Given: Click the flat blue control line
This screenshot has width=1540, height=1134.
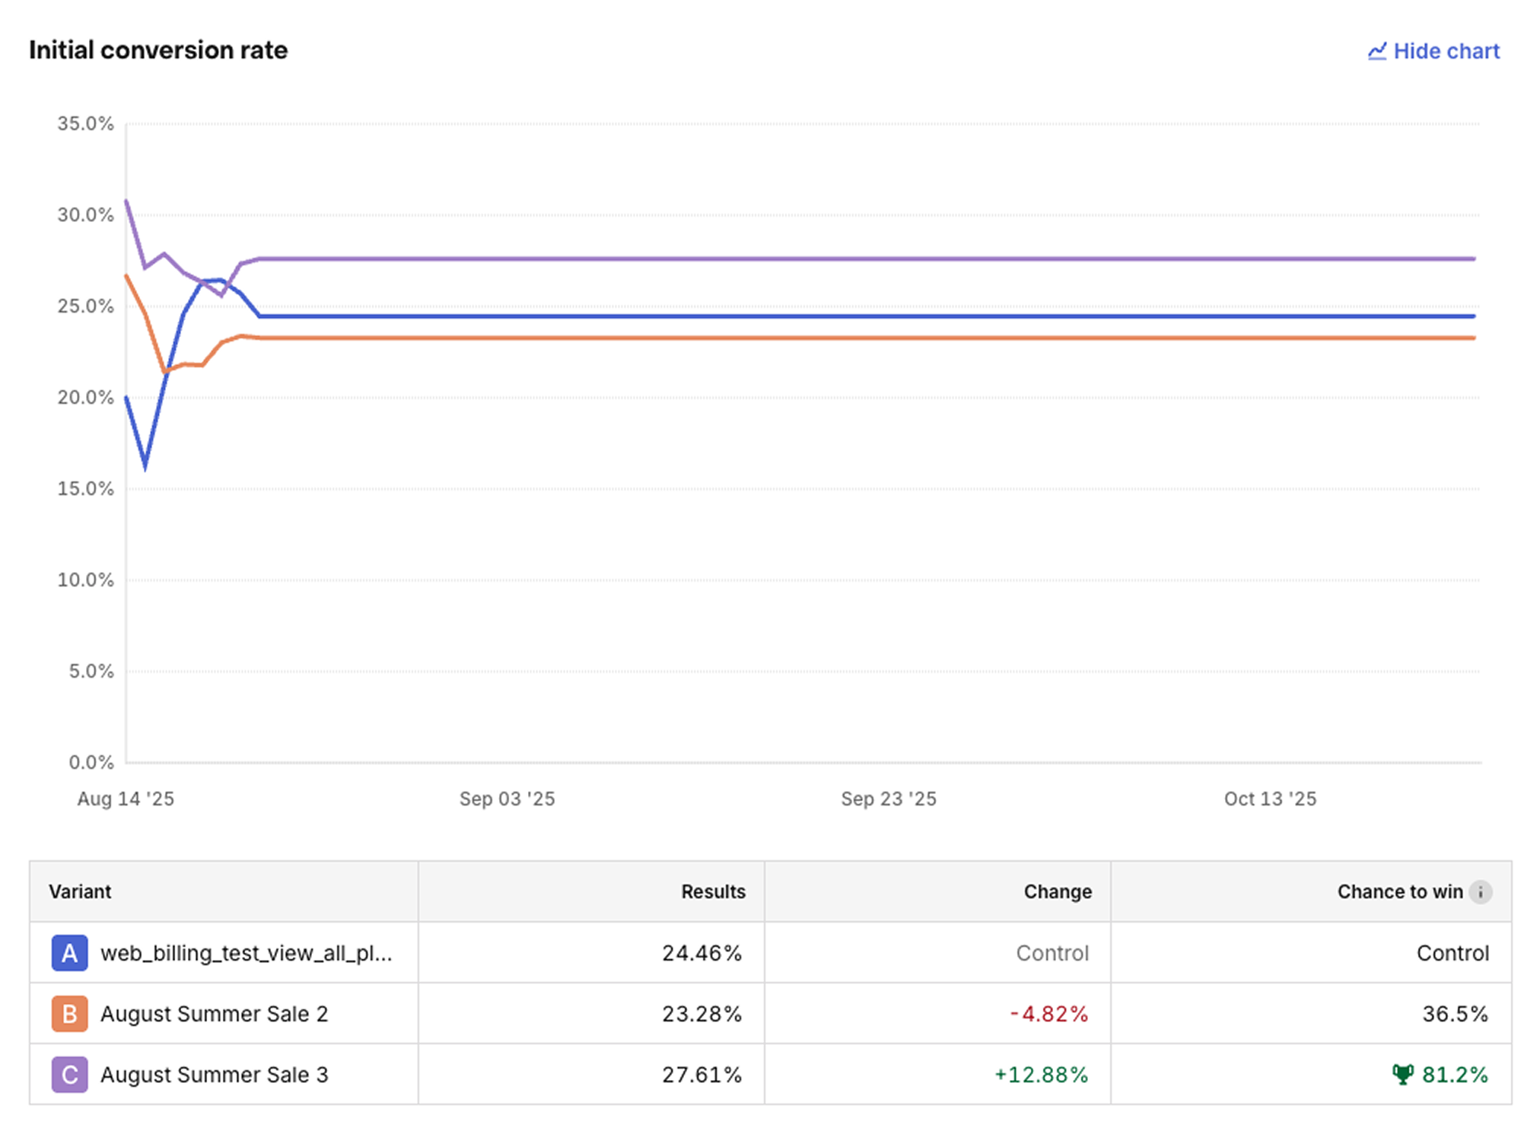Looking at the screenshot, I should point(761,316).
